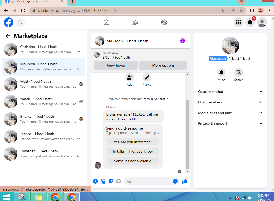The width and height of the screenshot is (274, 201).
Task: Expand Privacy & support section
Action: (x=230, y=123)
